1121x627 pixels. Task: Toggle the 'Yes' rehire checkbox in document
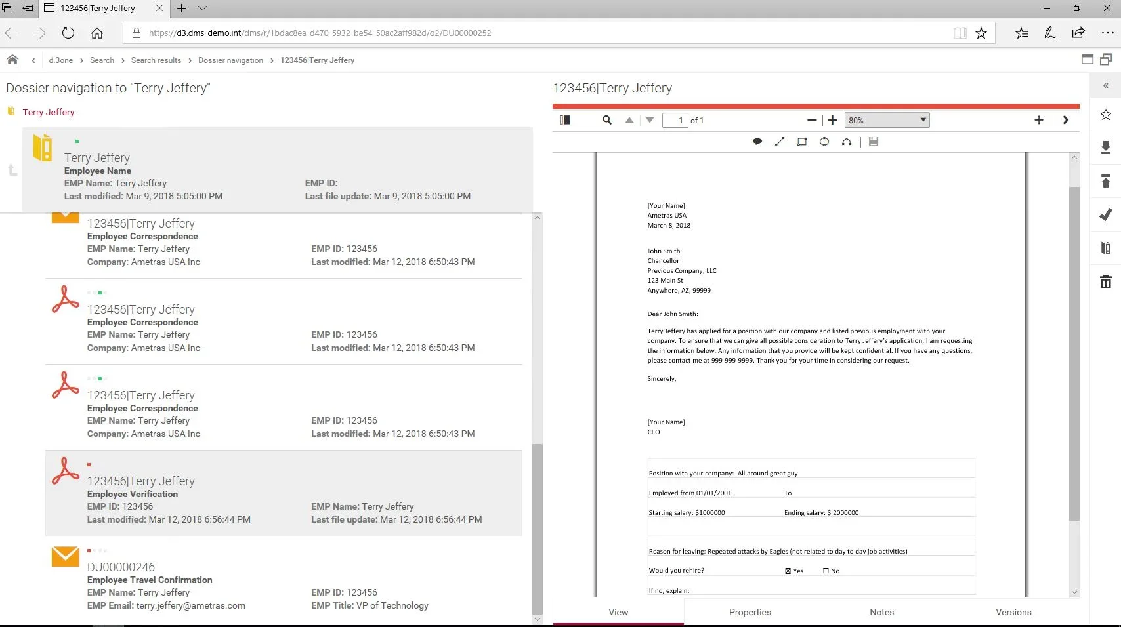[x=788, y=571]
